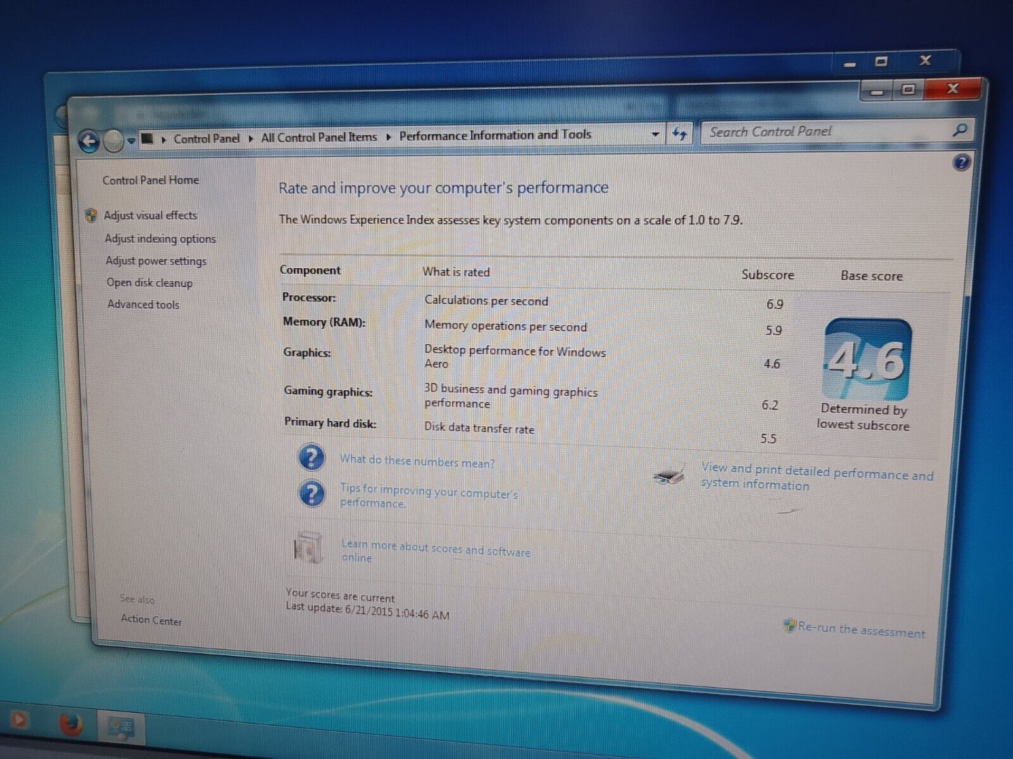The image size is (1013, 759).
Task: Open Adjust power settings
Action: click(156, 261)
